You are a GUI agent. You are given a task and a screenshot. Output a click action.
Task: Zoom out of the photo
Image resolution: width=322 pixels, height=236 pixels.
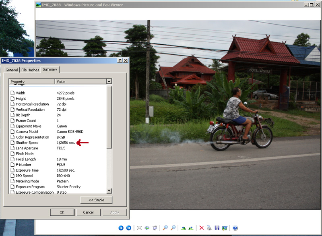point(173,228)
